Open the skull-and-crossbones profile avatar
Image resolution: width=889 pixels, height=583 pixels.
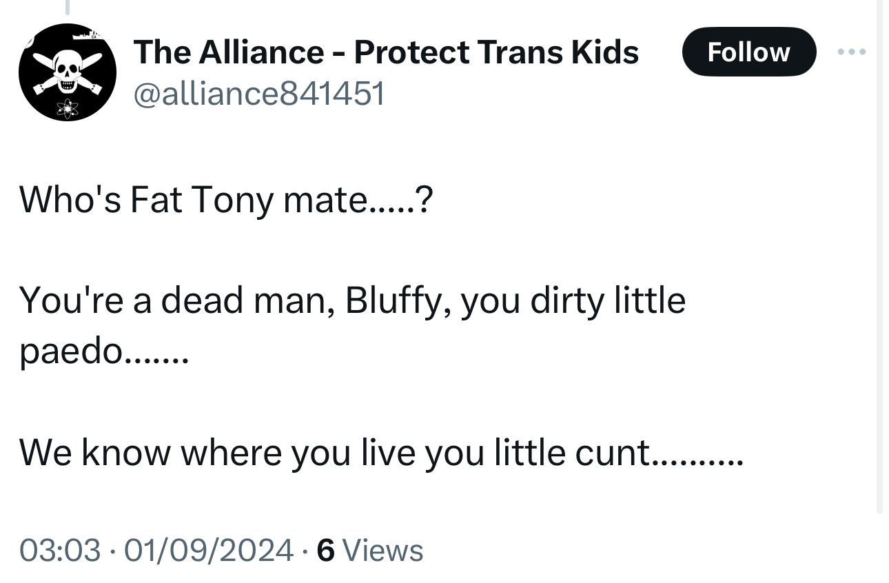[x=67, y=72]
